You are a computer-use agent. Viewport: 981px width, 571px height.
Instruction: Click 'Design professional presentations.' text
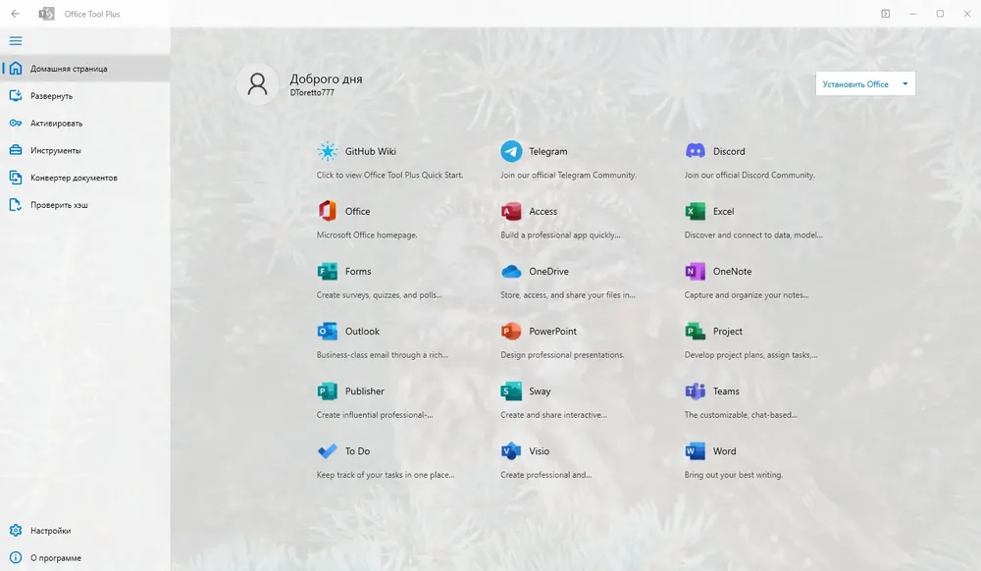[562, 355]
